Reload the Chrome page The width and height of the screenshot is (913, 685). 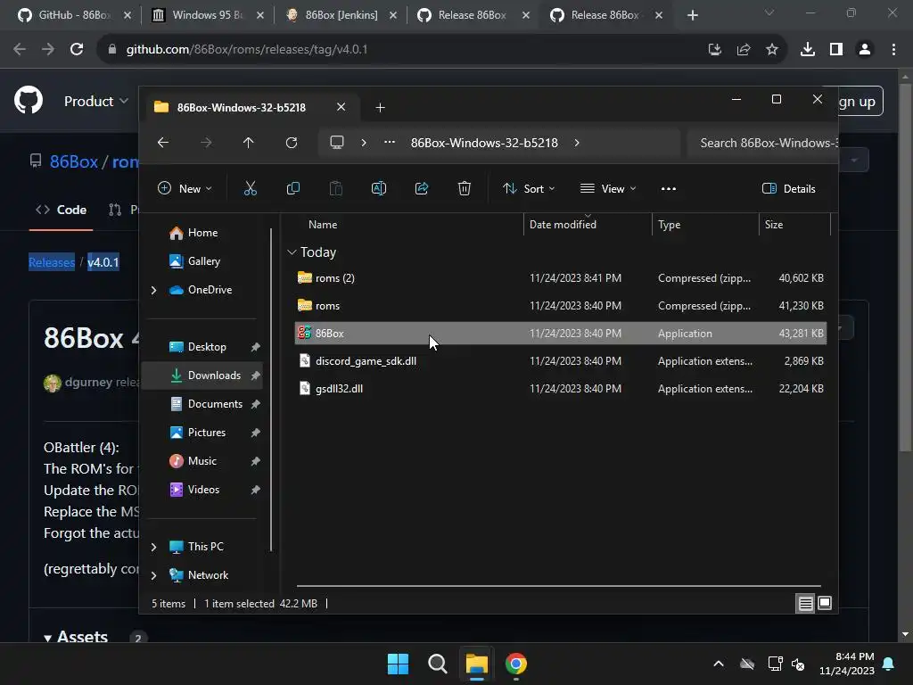(77, 50)
